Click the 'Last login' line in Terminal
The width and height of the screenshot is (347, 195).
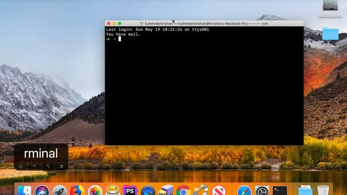(158, 29)
